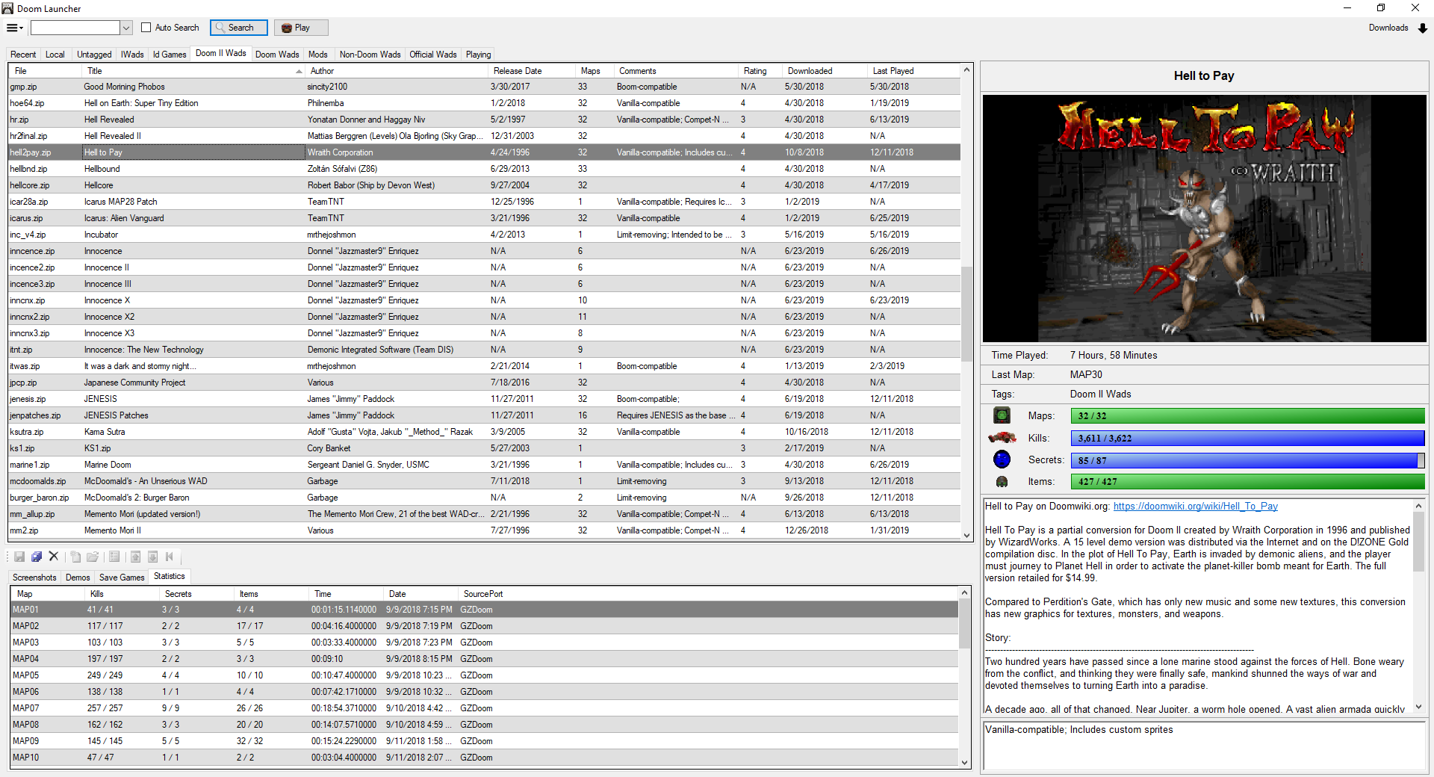Click the Maps computer map icon
The image size is (1434, 777).
(1002, 415)
